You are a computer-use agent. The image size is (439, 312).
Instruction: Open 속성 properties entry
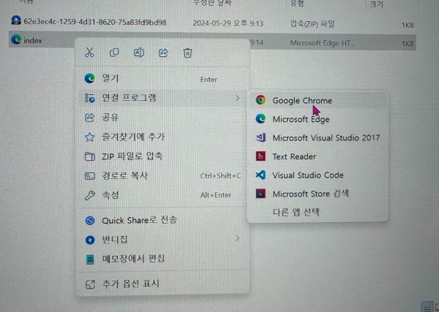tap(162, 195)
